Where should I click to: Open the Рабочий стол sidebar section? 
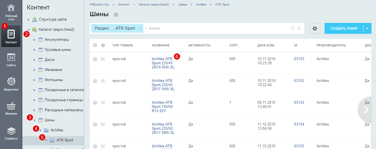pyautogui.click(x=11, y=13)
